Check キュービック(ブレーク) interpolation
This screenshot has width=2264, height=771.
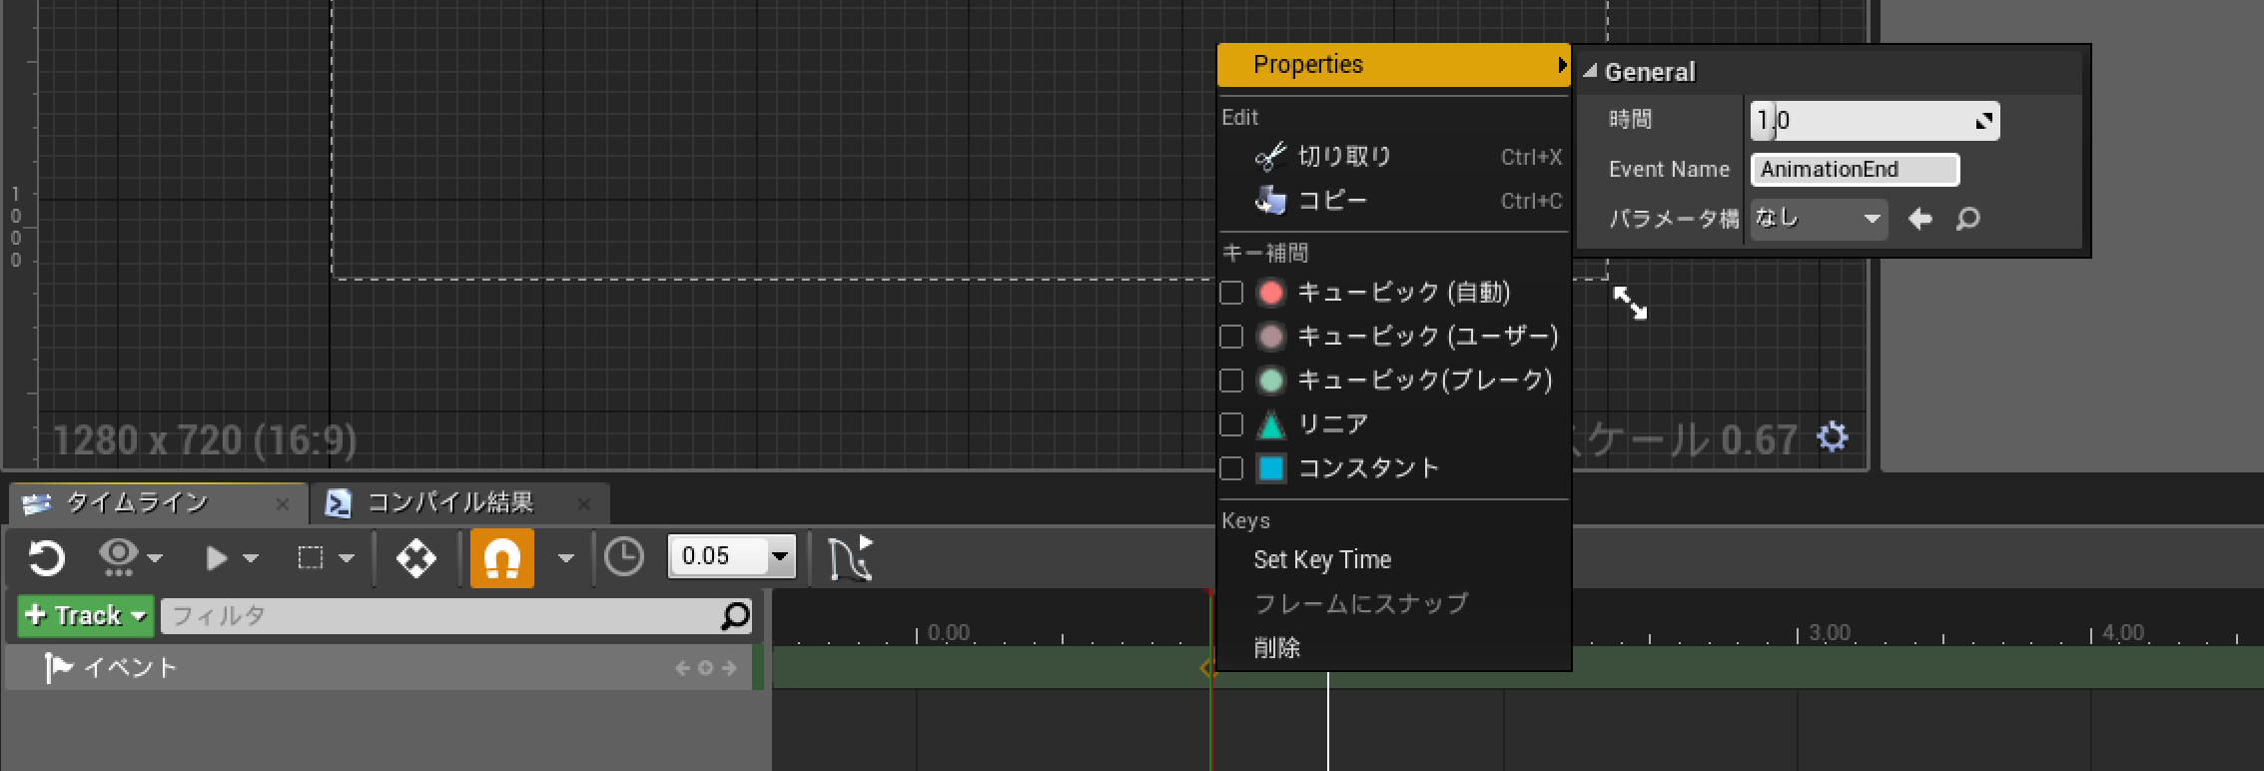(x=1231, y=381)
